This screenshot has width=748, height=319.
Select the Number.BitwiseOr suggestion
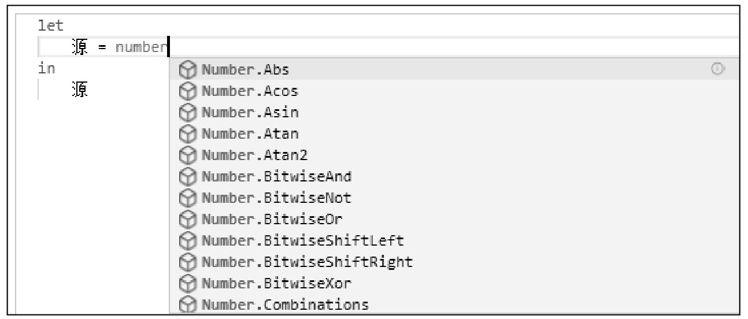click(x=453, y=219)
